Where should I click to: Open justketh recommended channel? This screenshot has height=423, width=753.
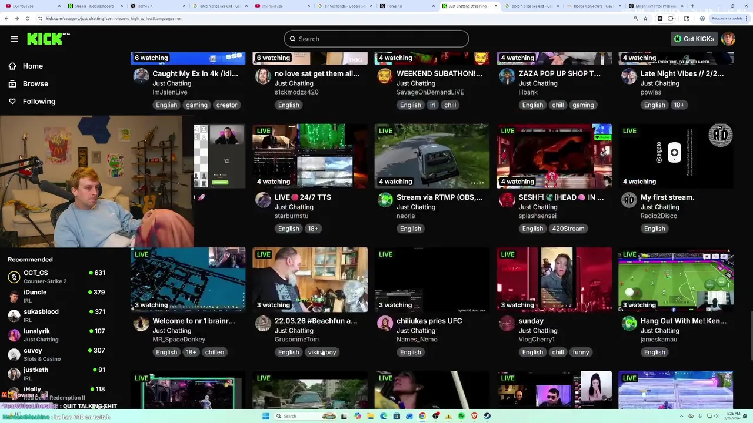[56, 374]
